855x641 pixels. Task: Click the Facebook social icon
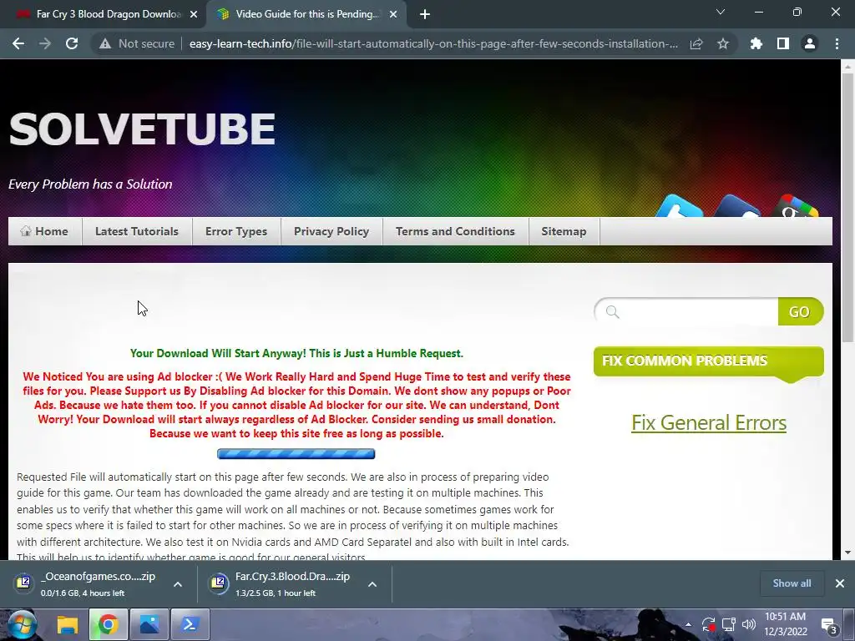736,206
